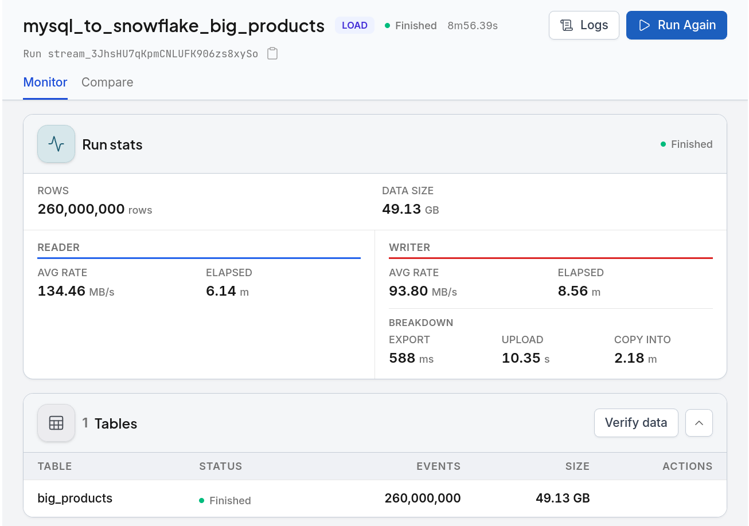Click the Copy Into 2.18 m value
The image size is (749, 526).
pyautogui.click(x=635, y=358)
